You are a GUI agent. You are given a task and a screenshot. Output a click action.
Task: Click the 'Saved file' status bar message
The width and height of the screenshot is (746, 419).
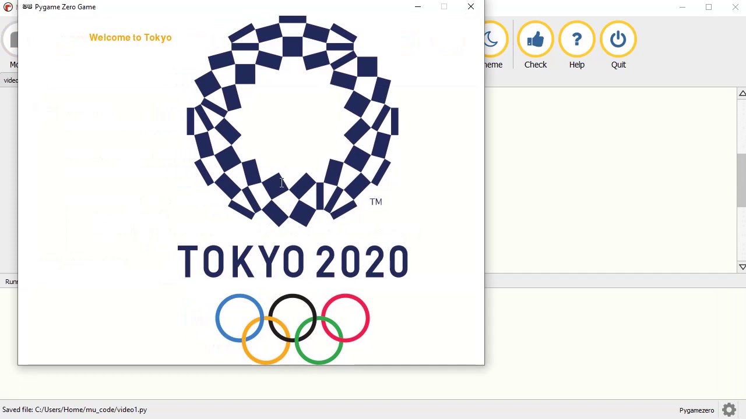pyautogui.click(x=75, y=410)
